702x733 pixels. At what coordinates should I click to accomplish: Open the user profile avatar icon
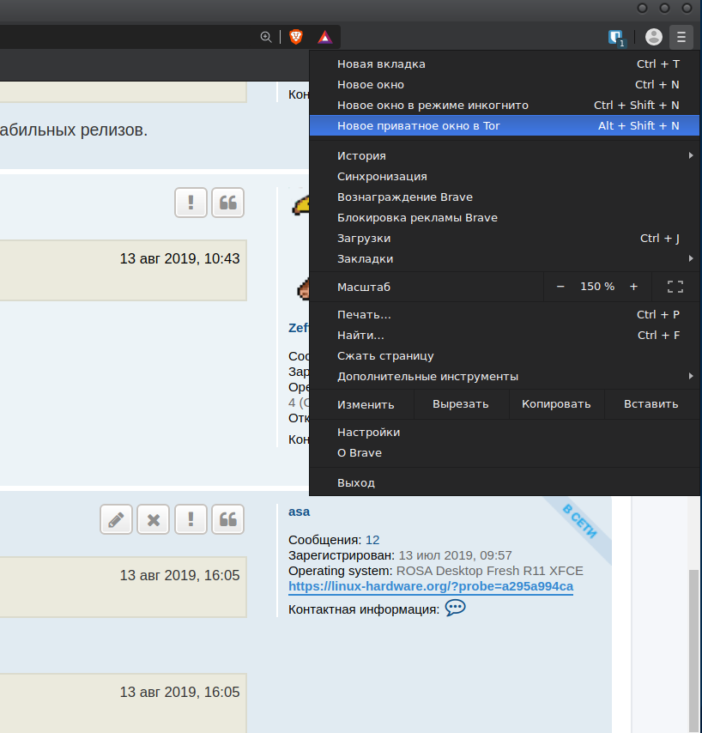(x=653, y=36)
